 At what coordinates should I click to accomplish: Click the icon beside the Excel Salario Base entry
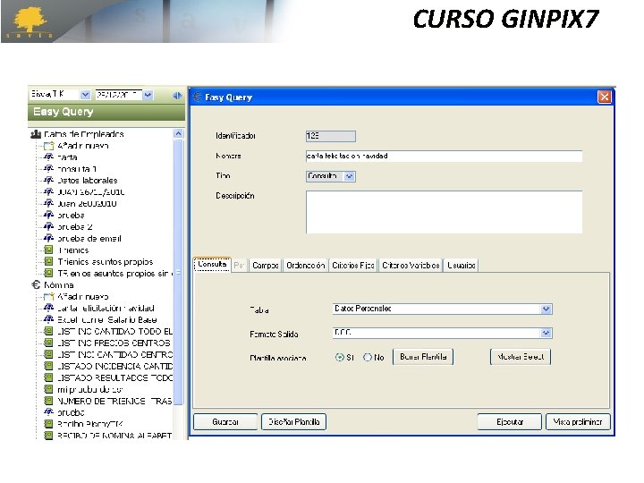click(x=48, y=319)
